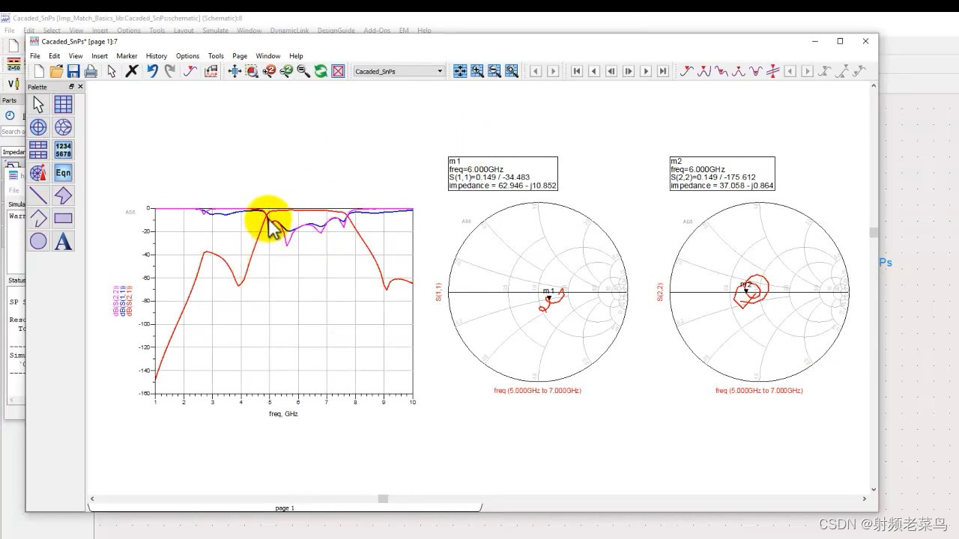Switch to the page 1 tab
The image size is (959, 539).
(285, 508)
